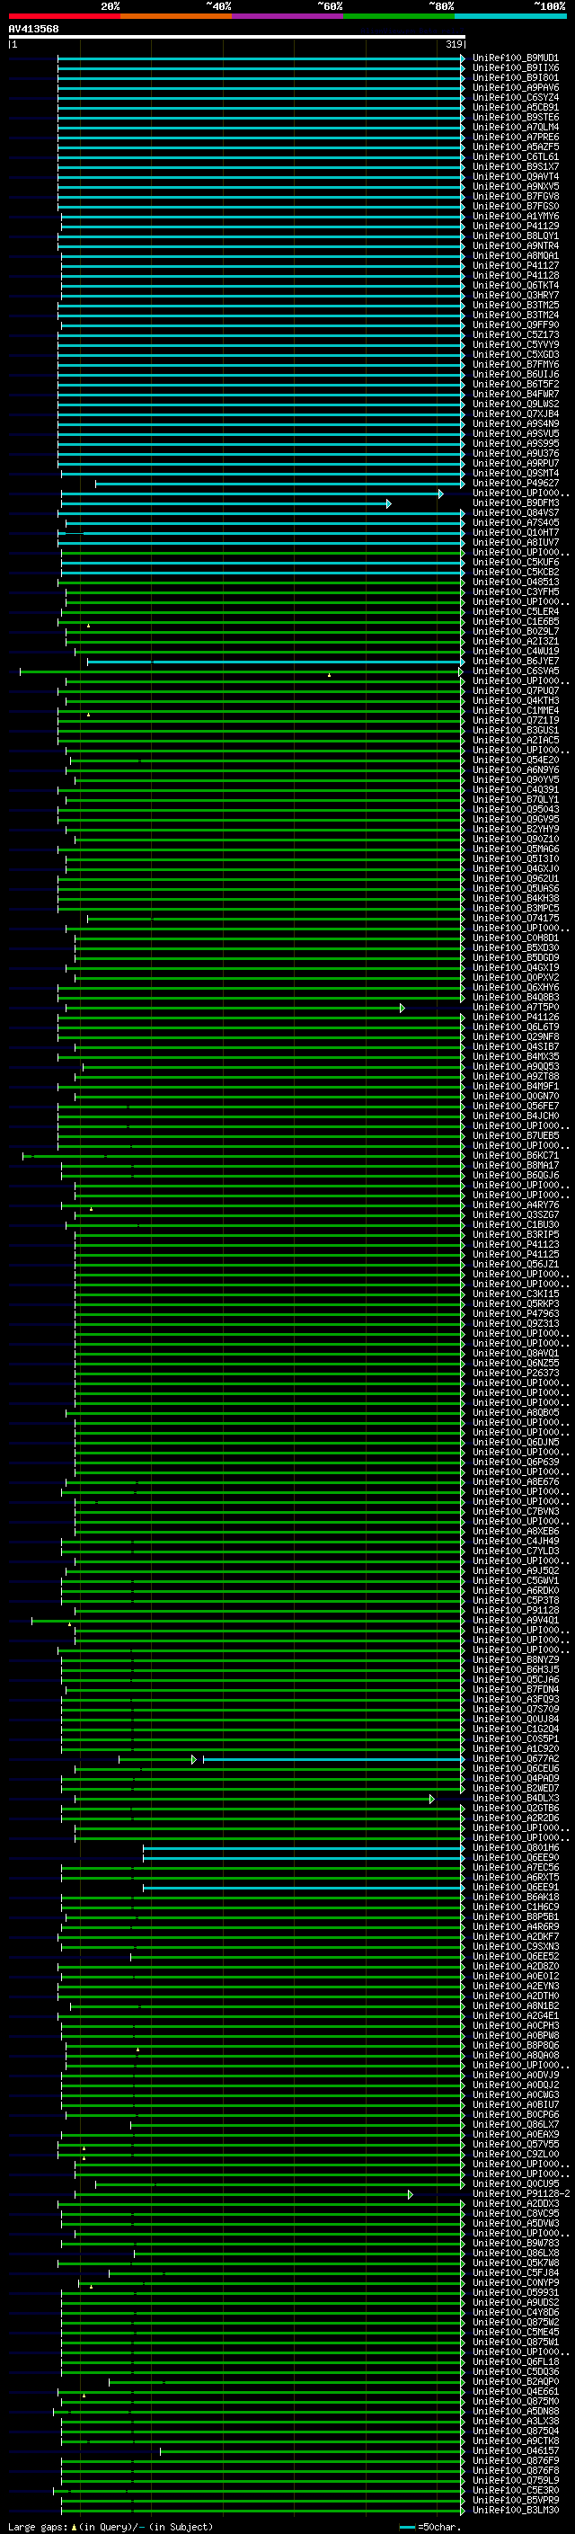
Task: Select hit UniRef100_B4DLX3
Action: pyautogui.click(x=515, y=1798)
